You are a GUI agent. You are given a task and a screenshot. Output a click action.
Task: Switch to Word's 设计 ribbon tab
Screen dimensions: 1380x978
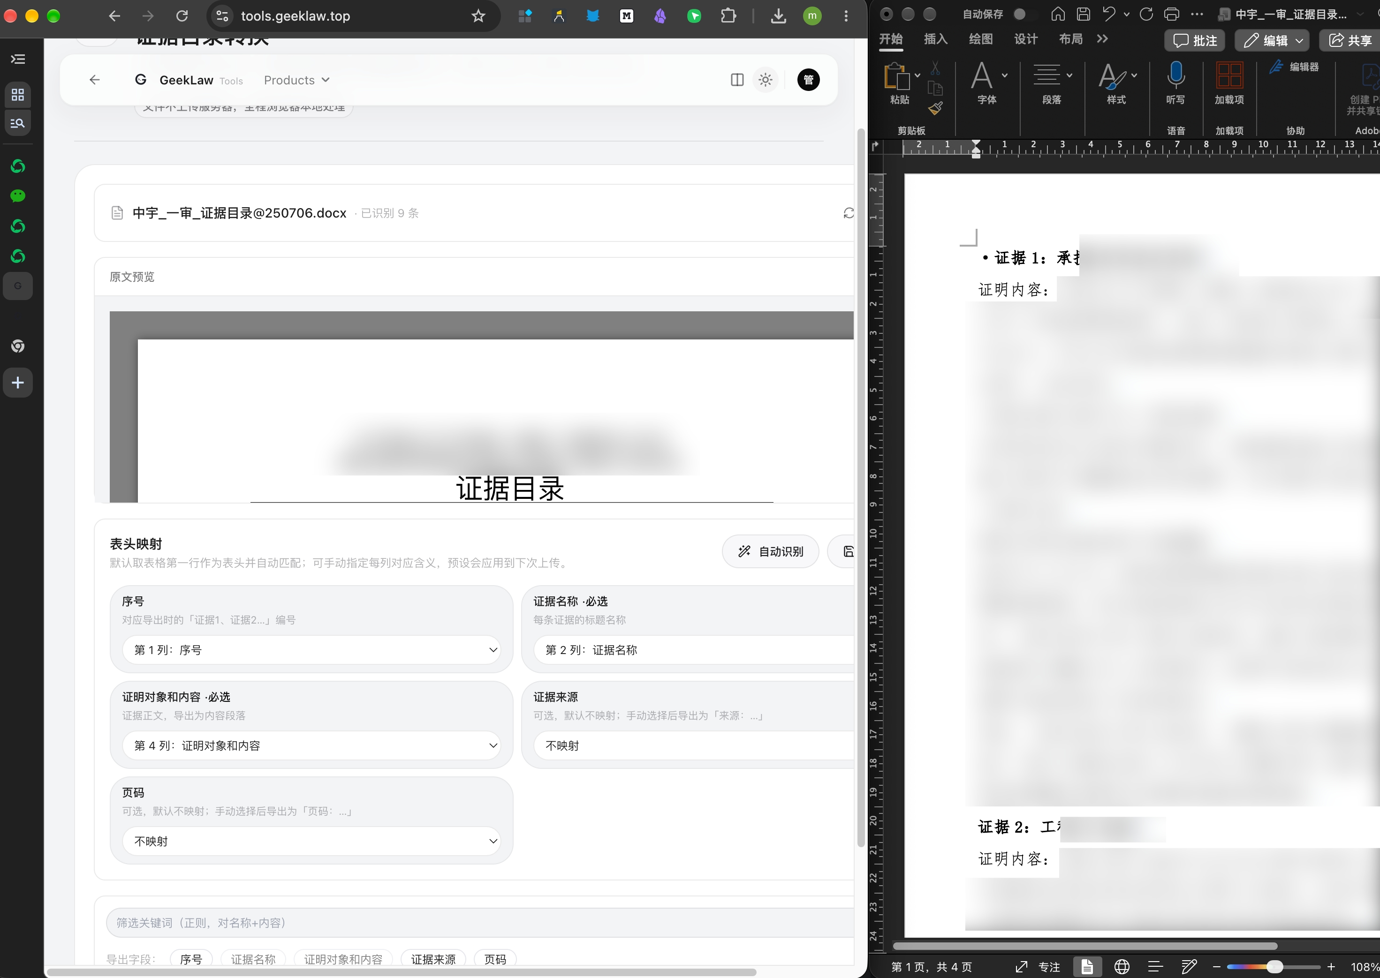tap(1026, 39)
